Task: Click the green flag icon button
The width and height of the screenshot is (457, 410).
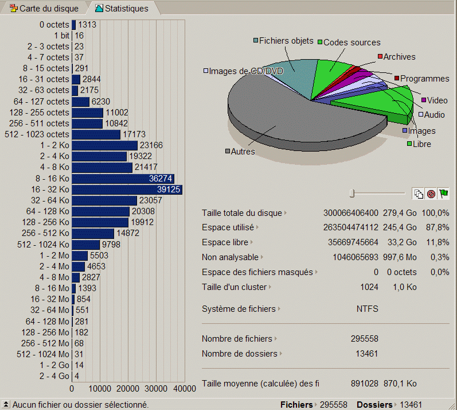Action: 443,194
